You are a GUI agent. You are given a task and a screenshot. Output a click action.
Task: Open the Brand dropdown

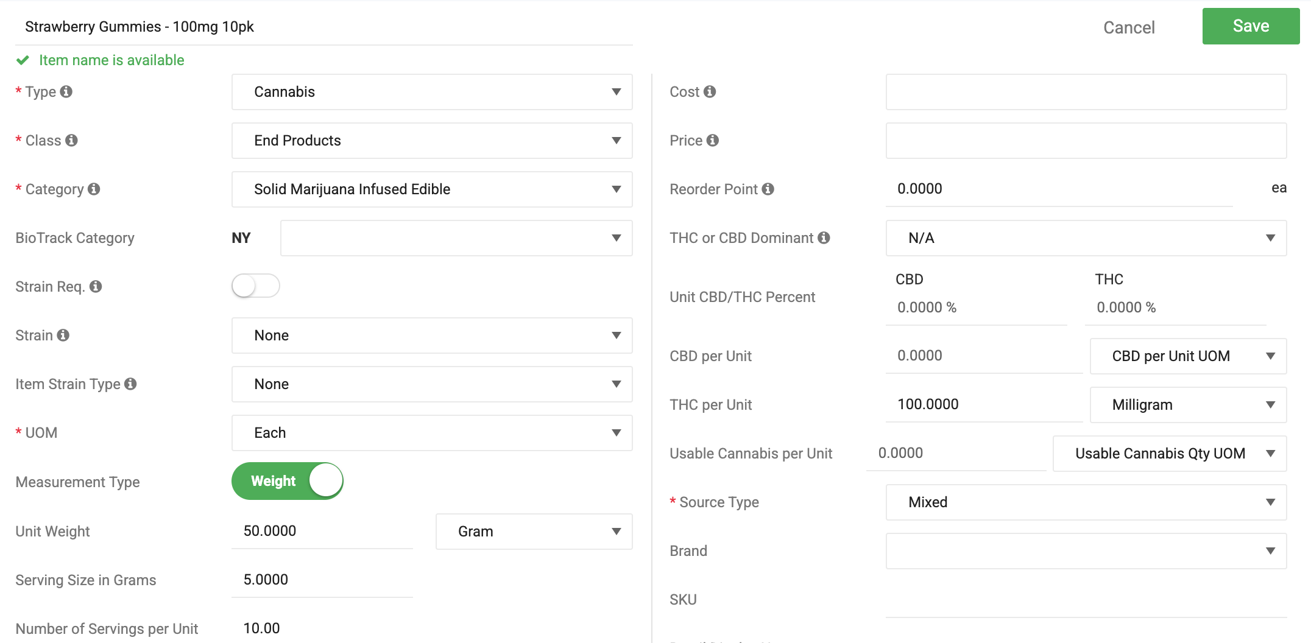(1086, 551)
